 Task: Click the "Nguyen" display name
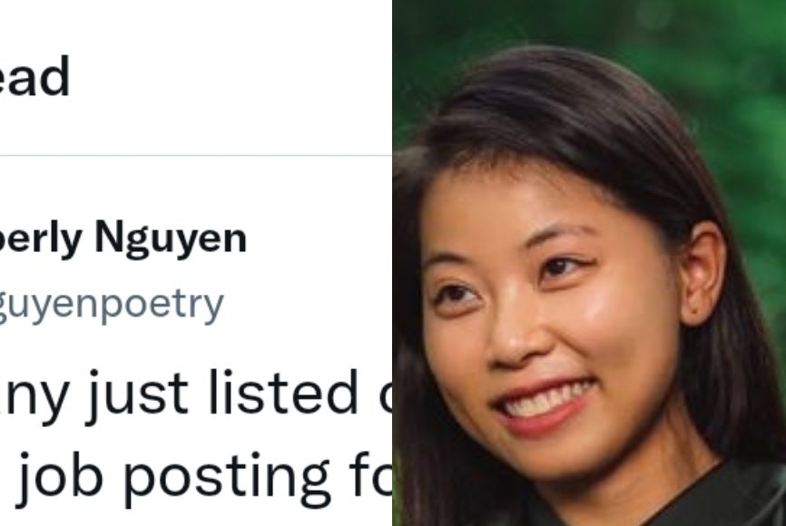tap(171, 239)
